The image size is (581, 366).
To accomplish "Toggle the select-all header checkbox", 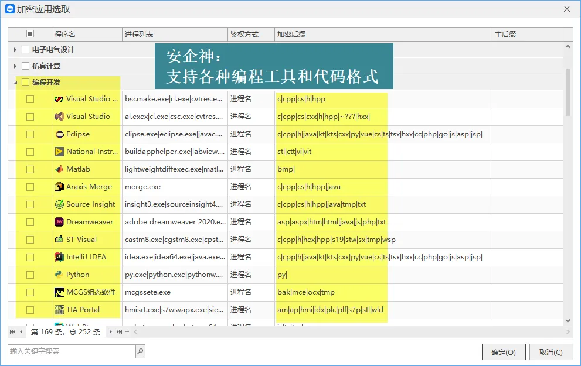I will pyautogui.click(x=30, y=34).
